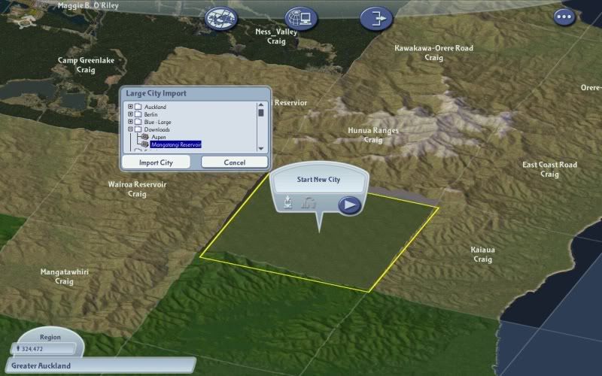Expand the Blue - Large folder
The height and width of the screenshot is (376, 602).
coord(130,122)
